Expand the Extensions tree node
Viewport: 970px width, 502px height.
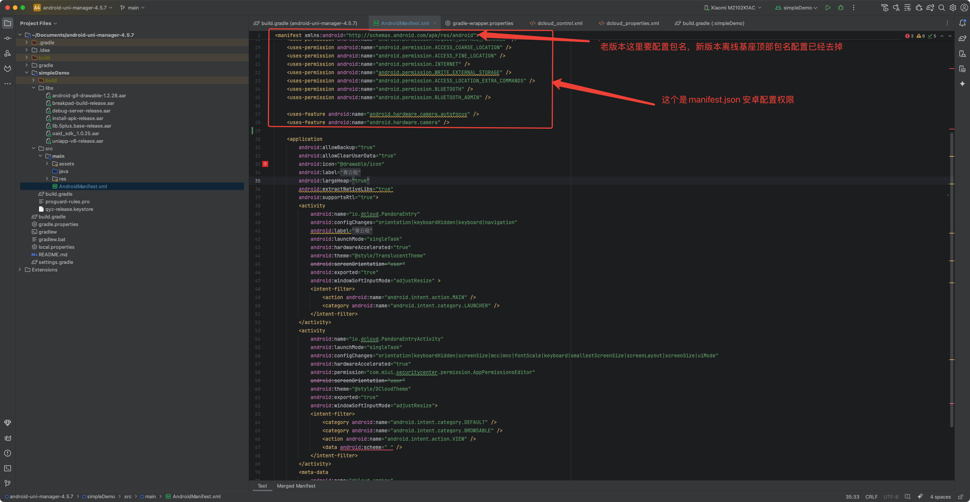tap(20, 270)
